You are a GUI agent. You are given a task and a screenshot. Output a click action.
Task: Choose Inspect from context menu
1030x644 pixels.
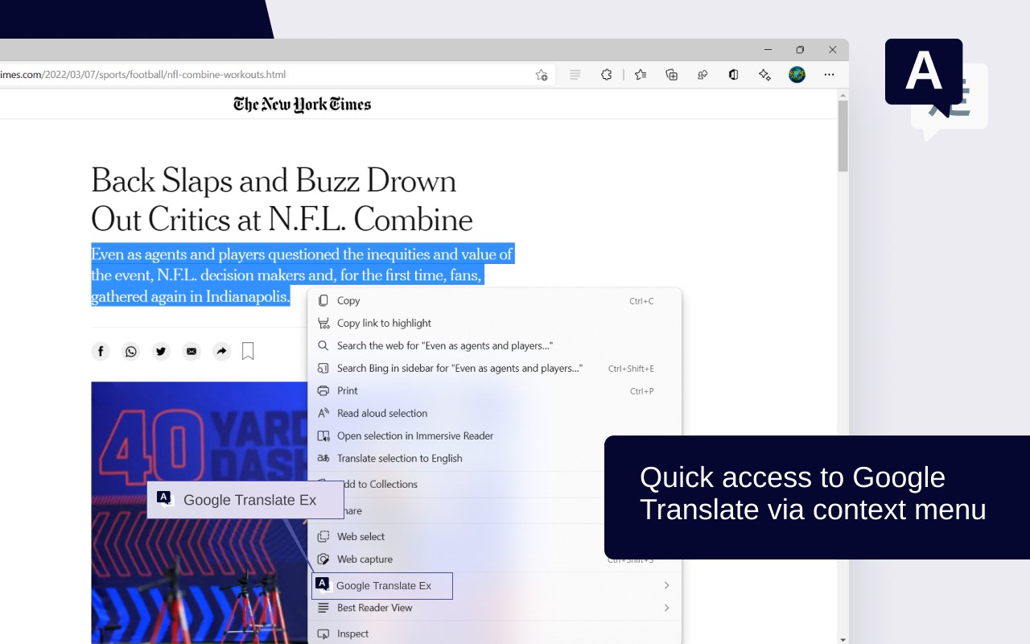[x=494, y=634]
